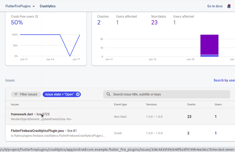Click the filter lines icon beside Filter issues
The width and height of the screenshot is (235, 152).
click(16, 94)
